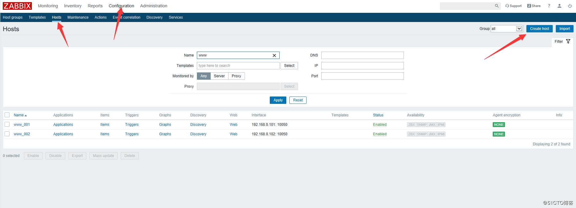Go to Services submenu
This screenshot has width=576, height=208.
176,17
